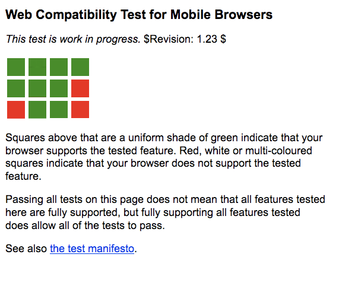This screenshot has width=364, height=289.
Task: Click the first green square in top row
Action: [x=16, y=67]
